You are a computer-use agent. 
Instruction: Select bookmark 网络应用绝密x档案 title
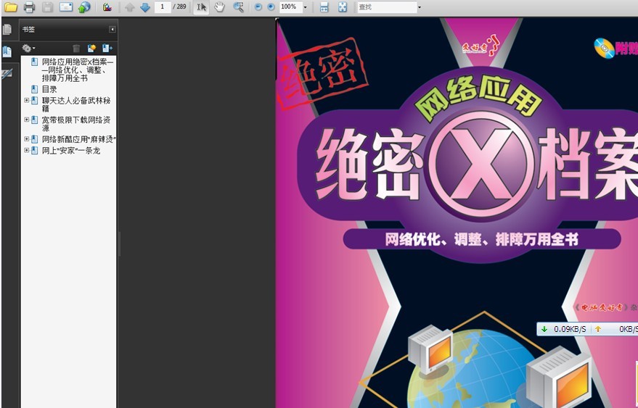pyautogui.click(x=78, y=70)
